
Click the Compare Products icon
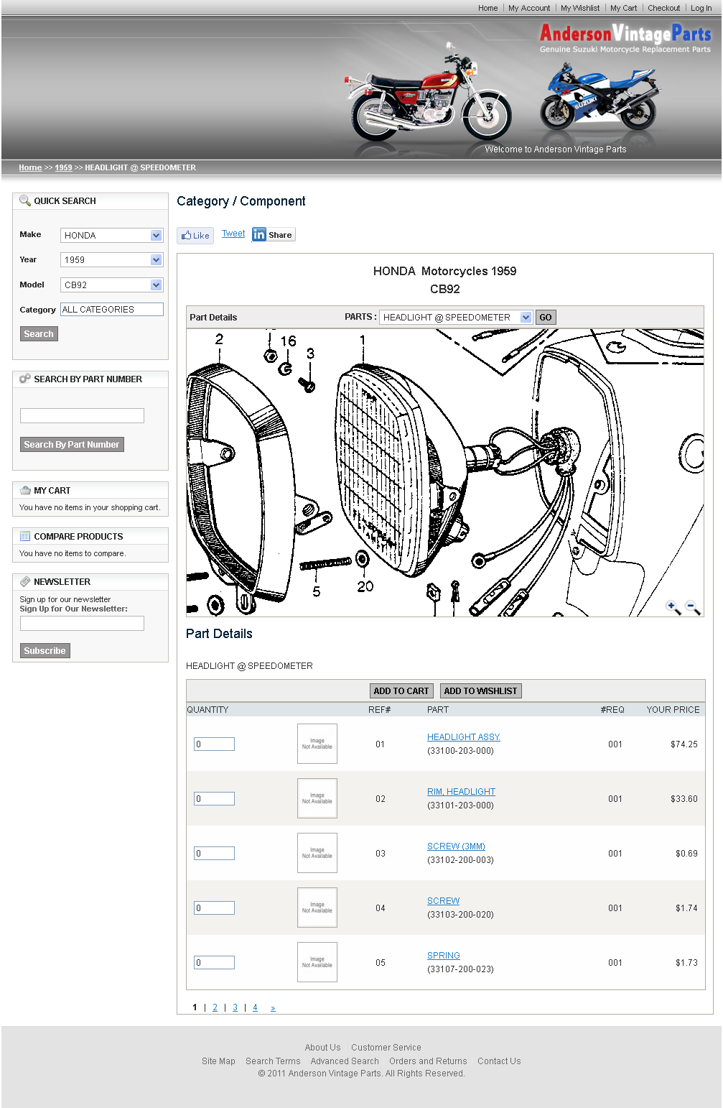click(25, 536)
